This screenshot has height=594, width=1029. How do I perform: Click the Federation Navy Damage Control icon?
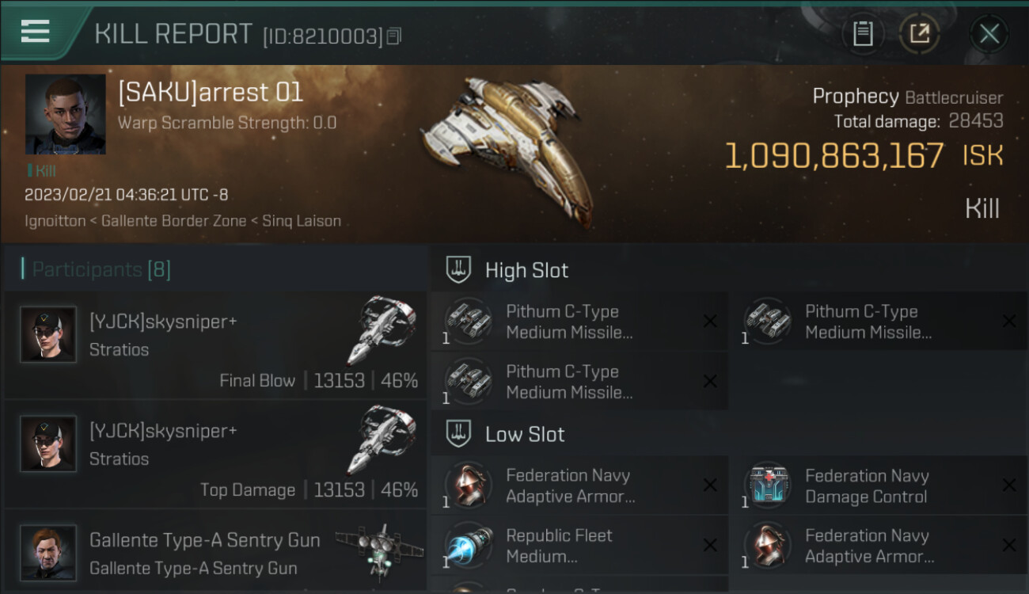(x=767, y=485)
